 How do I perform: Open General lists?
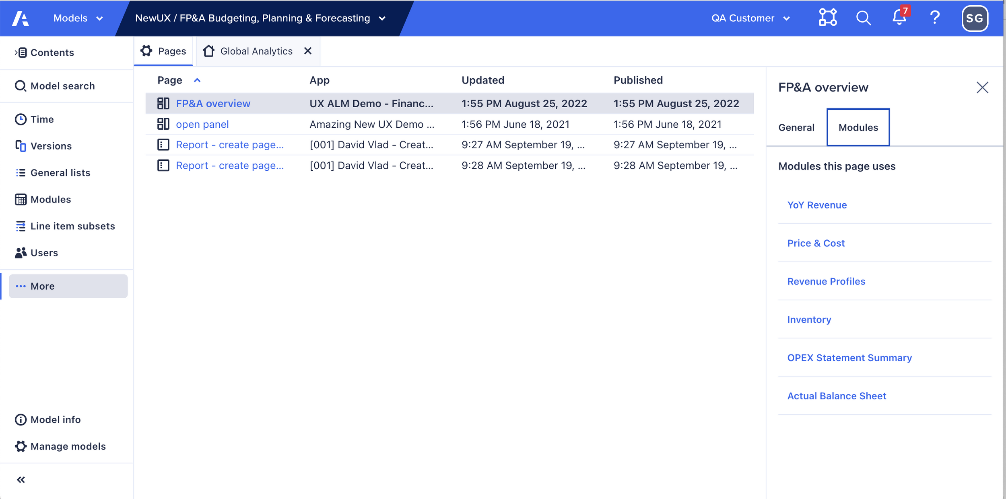60,173
